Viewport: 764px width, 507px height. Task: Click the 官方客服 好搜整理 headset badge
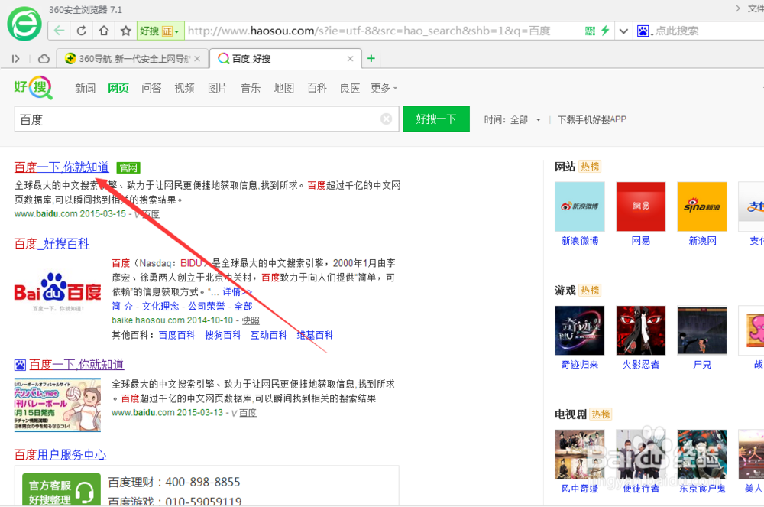pyautogui.click(x=61, y=489)
